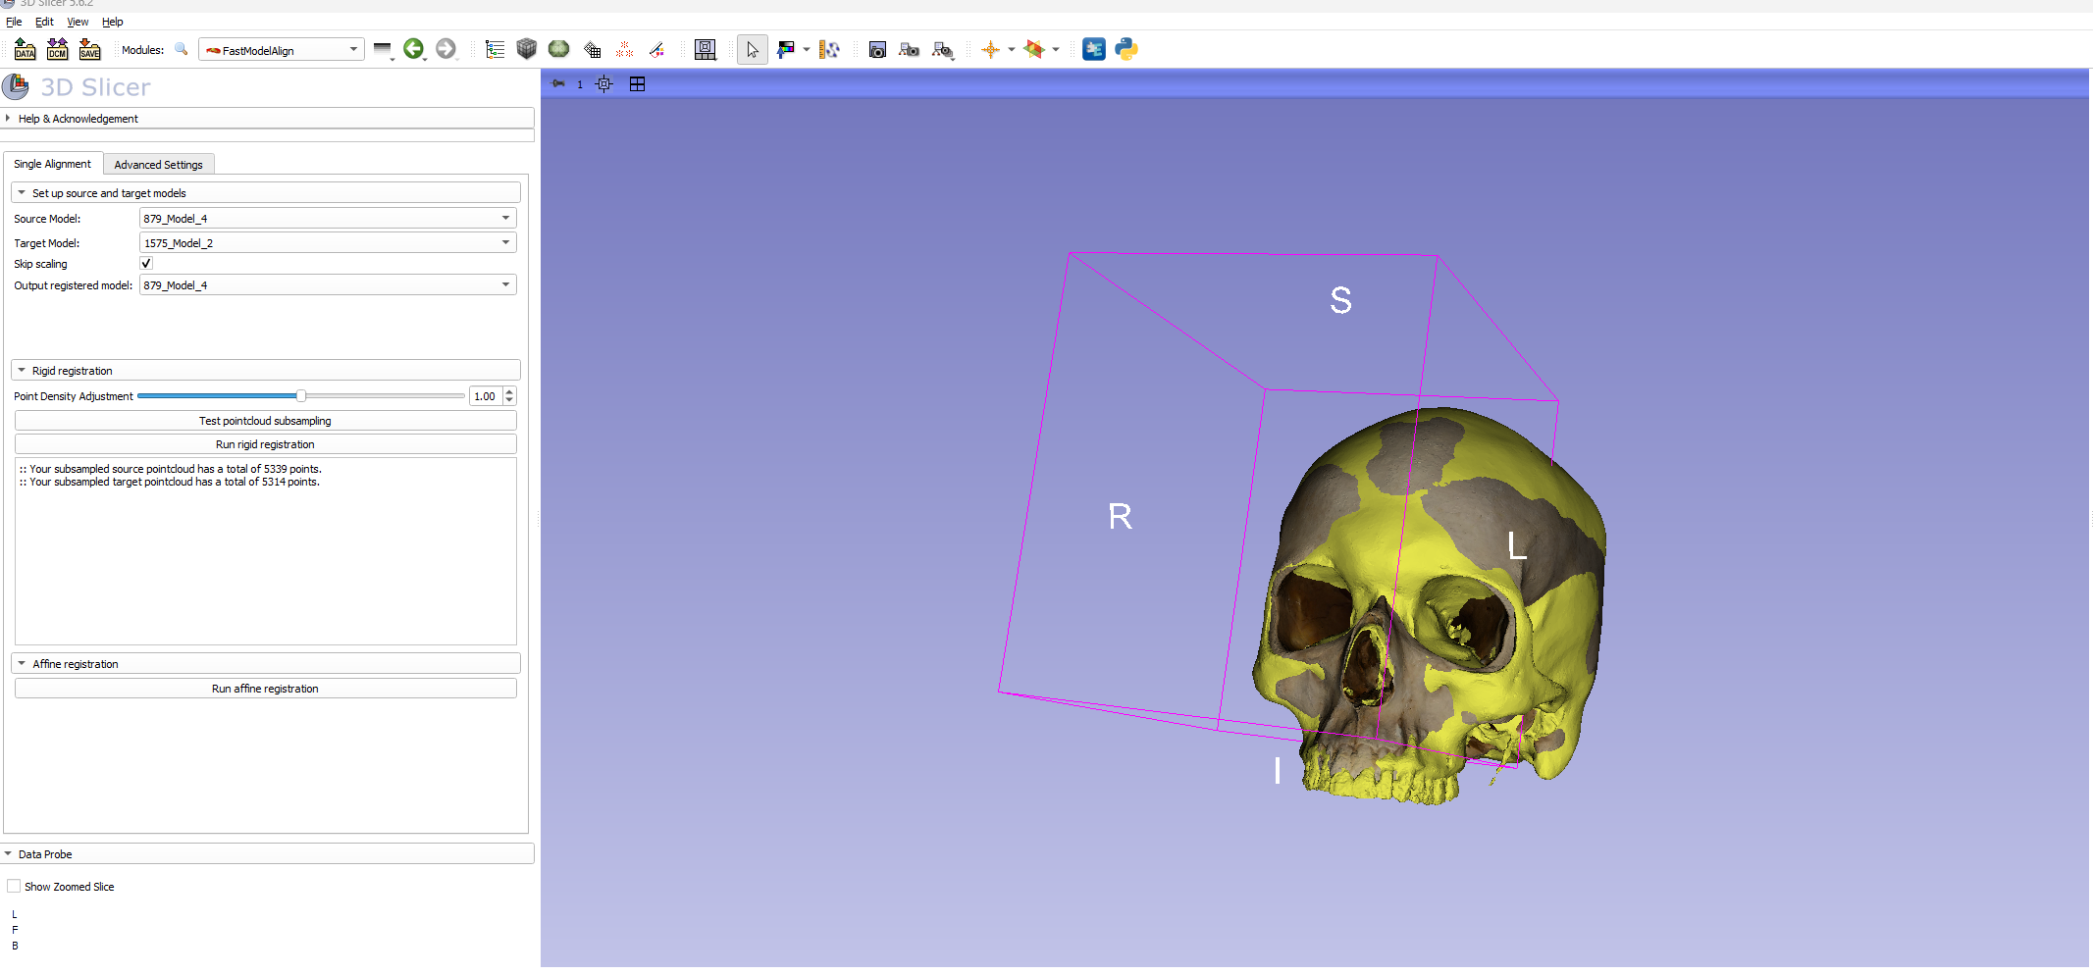This screenshot has height=975, width=2093.
Task: Center the 3D view icon
Action: [x=604, y=84]
